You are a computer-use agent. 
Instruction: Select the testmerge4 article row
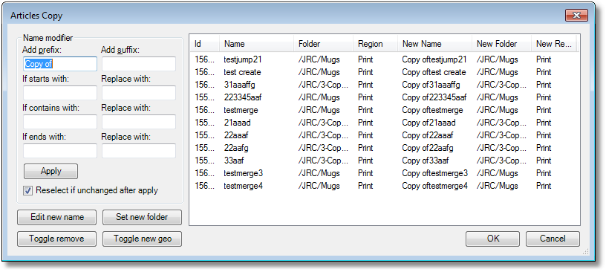[385, 186]
